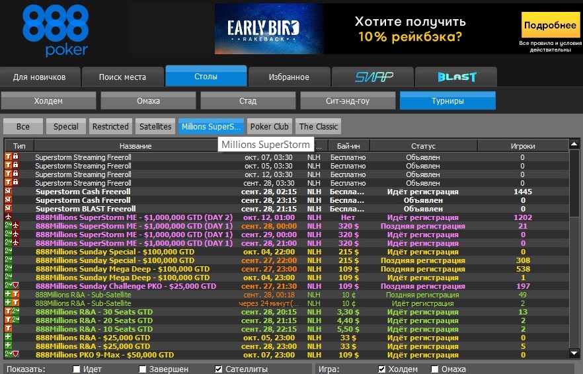Click the 888poker logo
The height and width of the screenshot is (374, 583).
pyautogui.click(x=55, y=30)
